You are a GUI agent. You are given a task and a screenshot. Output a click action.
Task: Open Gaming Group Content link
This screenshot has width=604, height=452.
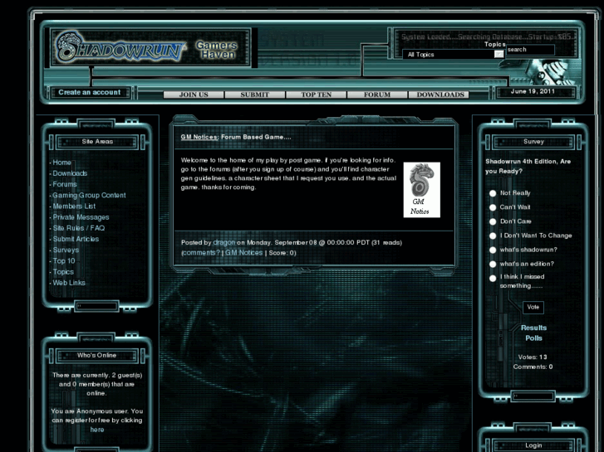pyautogui.click(x=89, y=196)
